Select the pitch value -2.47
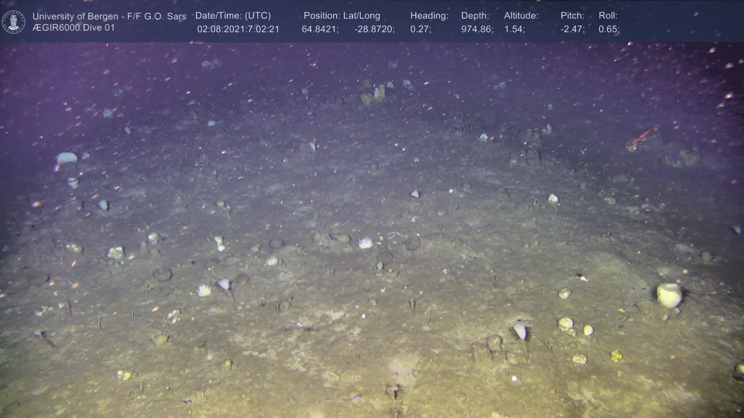Screen dimensions: 744x418 [x=572, y=29]
